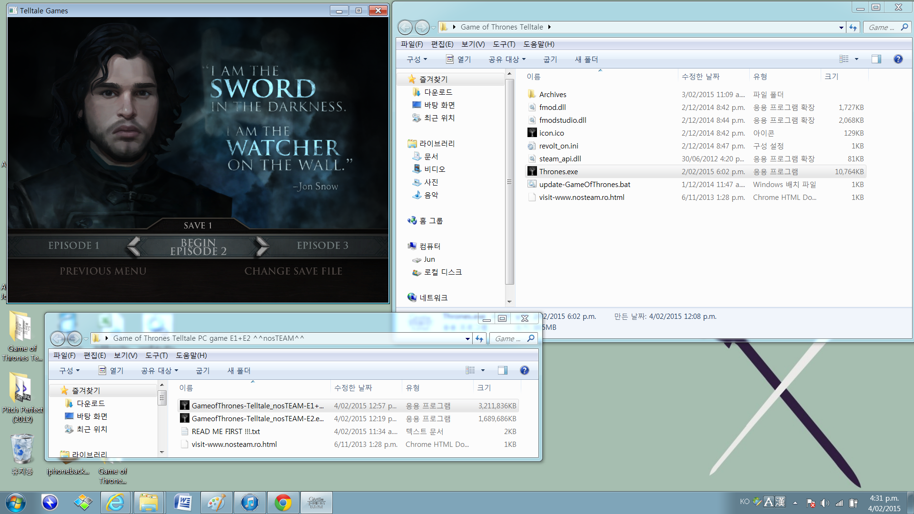914x514 pixels.
Task: Open 보기(V) menu in the upper Explorer window
Action: 473,44
